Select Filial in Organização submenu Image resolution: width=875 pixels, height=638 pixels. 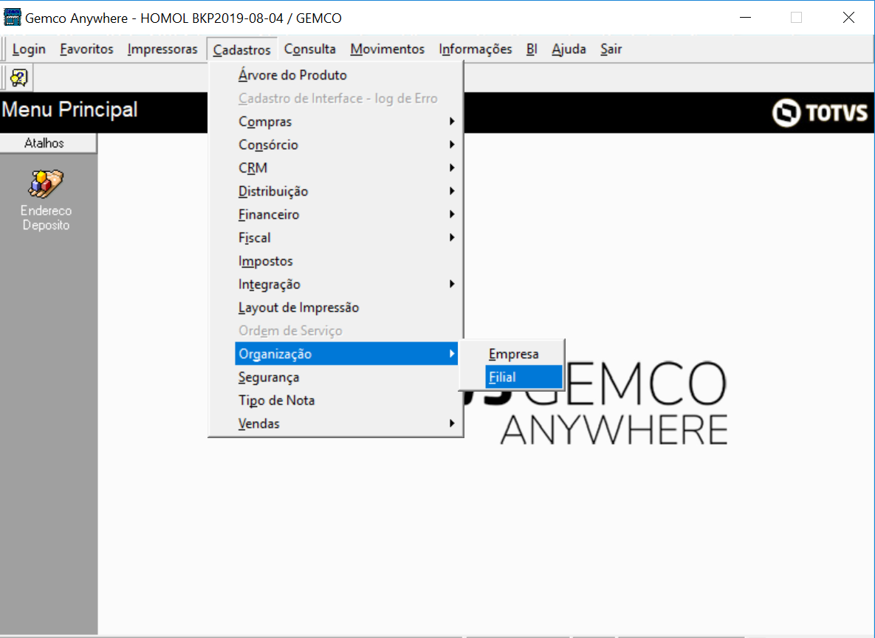pyautogui.click(x=524, y=377)
